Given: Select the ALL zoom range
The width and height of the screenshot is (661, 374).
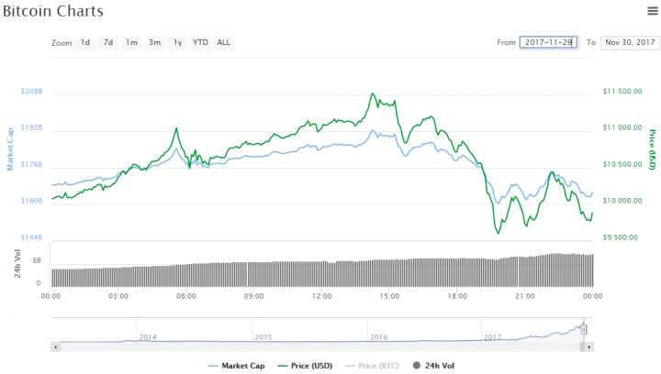Looking at the screenshot, I should tap(223, 42).
